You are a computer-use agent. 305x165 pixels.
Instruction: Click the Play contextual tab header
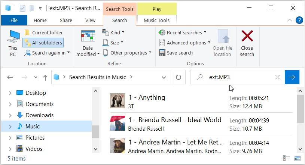point(157,9)
